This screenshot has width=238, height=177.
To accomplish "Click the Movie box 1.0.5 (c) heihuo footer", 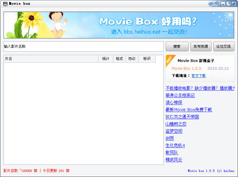I will point(211,171).
